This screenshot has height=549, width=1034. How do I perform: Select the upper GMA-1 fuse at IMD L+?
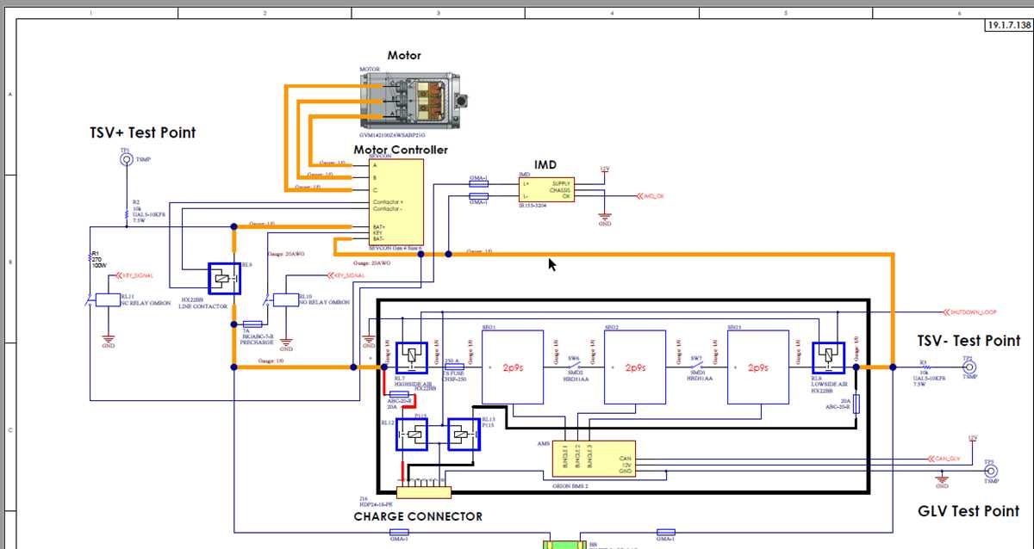point(479,183)
